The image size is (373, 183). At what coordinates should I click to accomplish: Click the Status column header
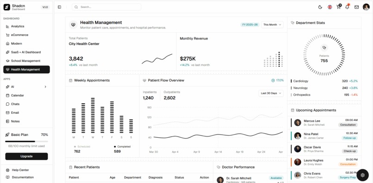[x=179, y=177]
